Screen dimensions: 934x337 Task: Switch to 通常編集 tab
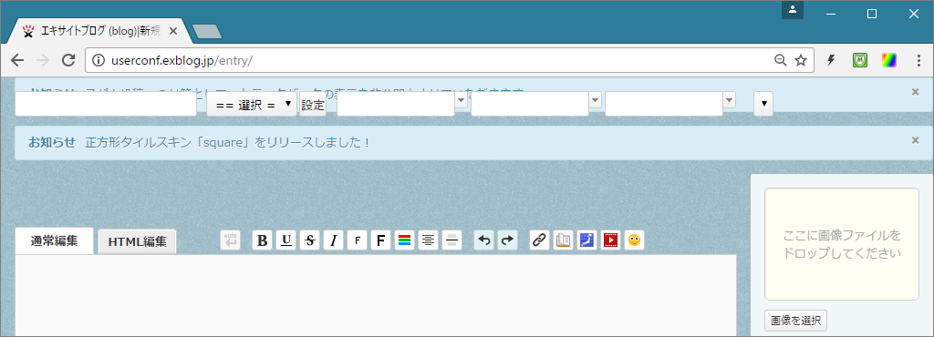pyautogui.click(x=54, y=240)
